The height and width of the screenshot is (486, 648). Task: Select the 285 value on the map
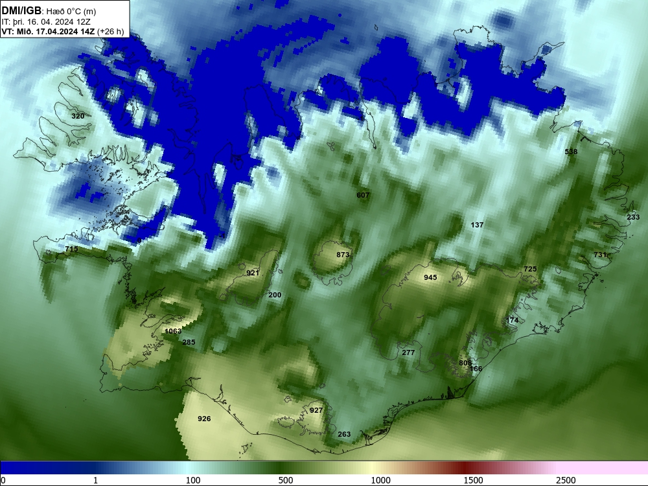point(189,342)
